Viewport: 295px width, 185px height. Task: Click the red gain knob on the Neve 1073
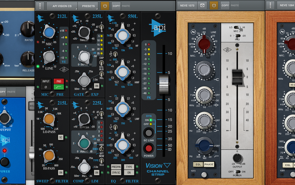click(204, 44)
